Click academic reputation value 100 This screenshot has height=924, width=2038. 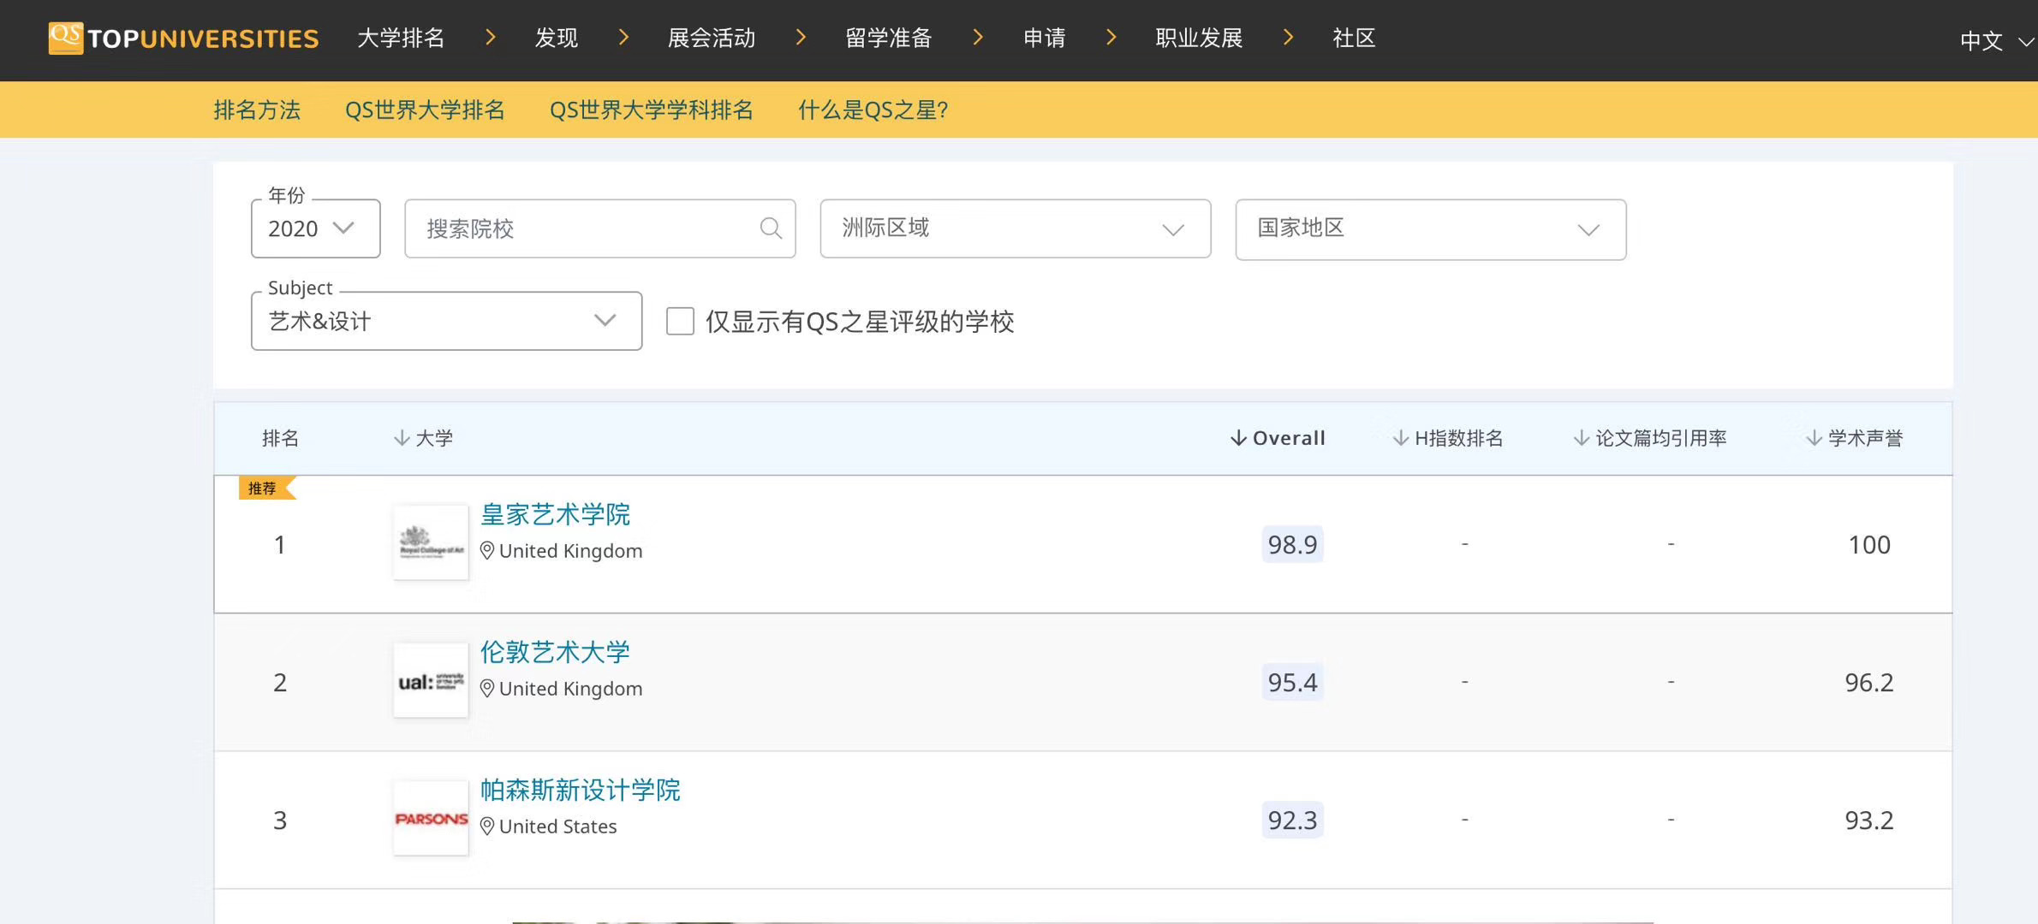pyautogui.click(x=1868, y=544)
